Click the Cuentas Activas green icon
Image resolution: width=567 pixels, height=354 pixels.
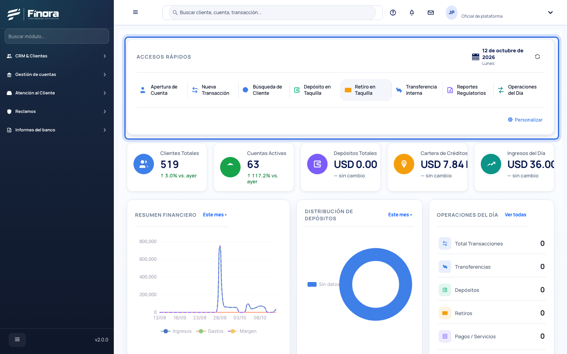pyautogui.click(x=230, y=167)
